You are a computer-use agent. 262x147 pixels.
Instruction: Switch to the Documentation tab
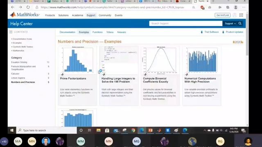pos(67,32)
